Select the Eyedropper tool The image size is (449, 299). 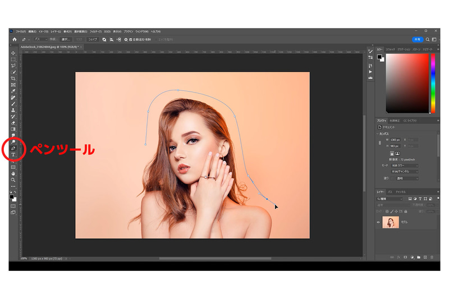13,91
